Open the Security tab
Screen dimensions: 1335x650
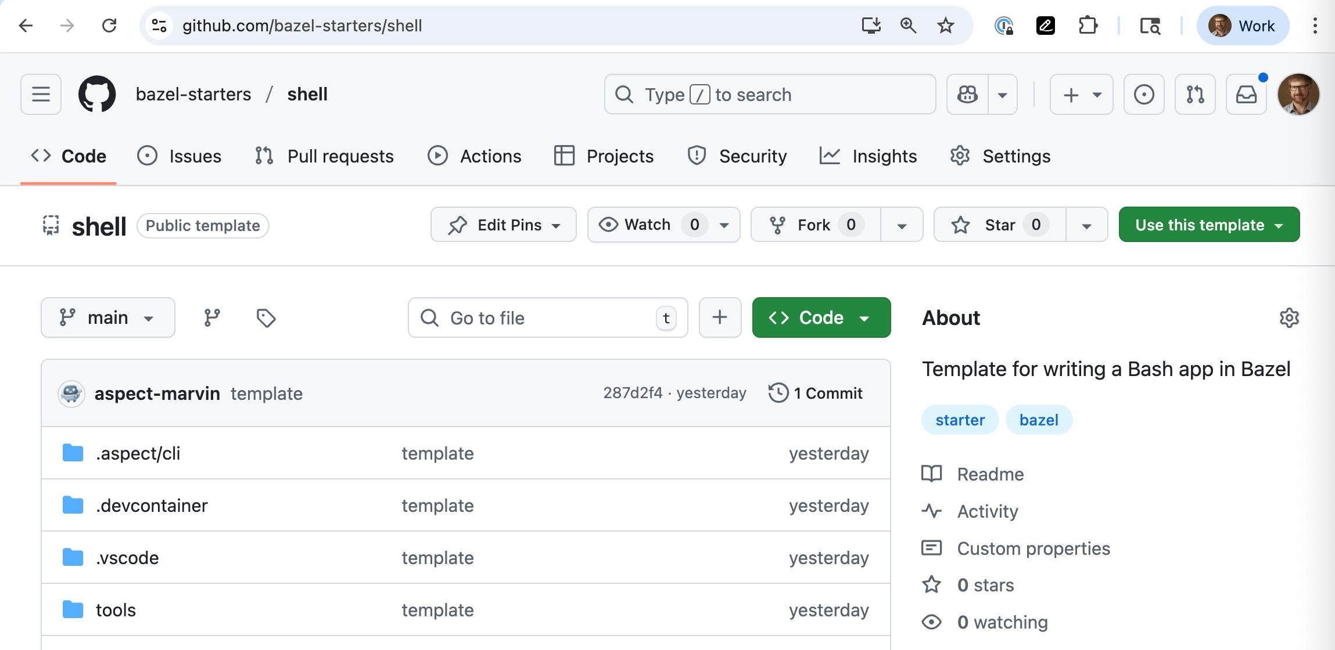(737, 156)
